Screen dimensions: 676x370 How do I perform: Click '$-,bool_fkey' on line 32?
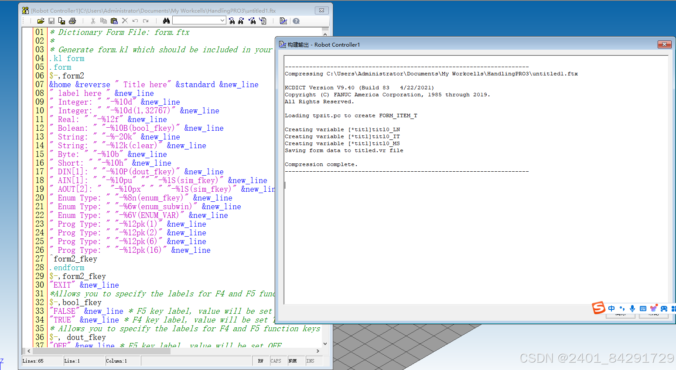(75, 302)
